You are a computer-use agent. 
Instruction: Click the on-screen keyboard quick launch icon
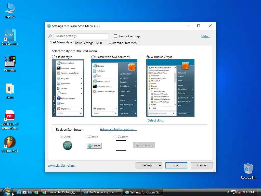point(30,192)
